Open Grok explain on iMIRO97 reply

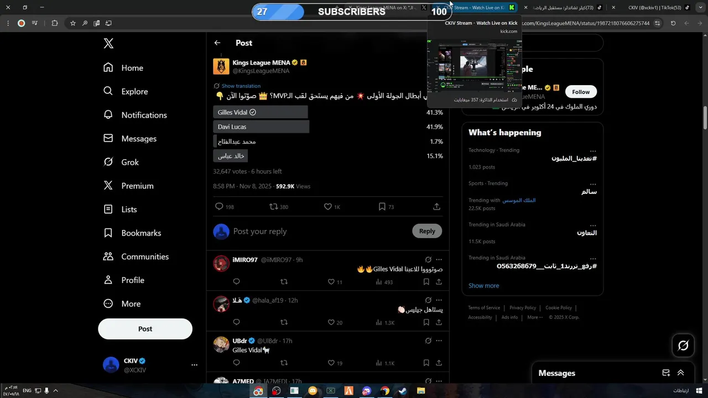coord(428,260)
